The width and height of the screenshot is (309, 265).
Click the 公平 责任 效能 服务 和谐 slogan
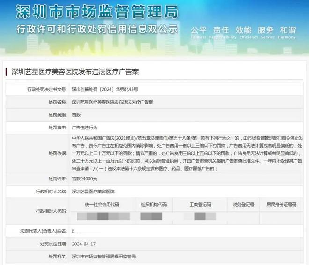click(243, 29)
